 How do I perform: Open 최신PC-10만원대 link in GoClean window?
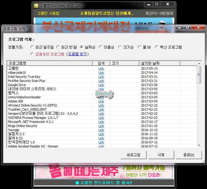(x=159, y=13)
